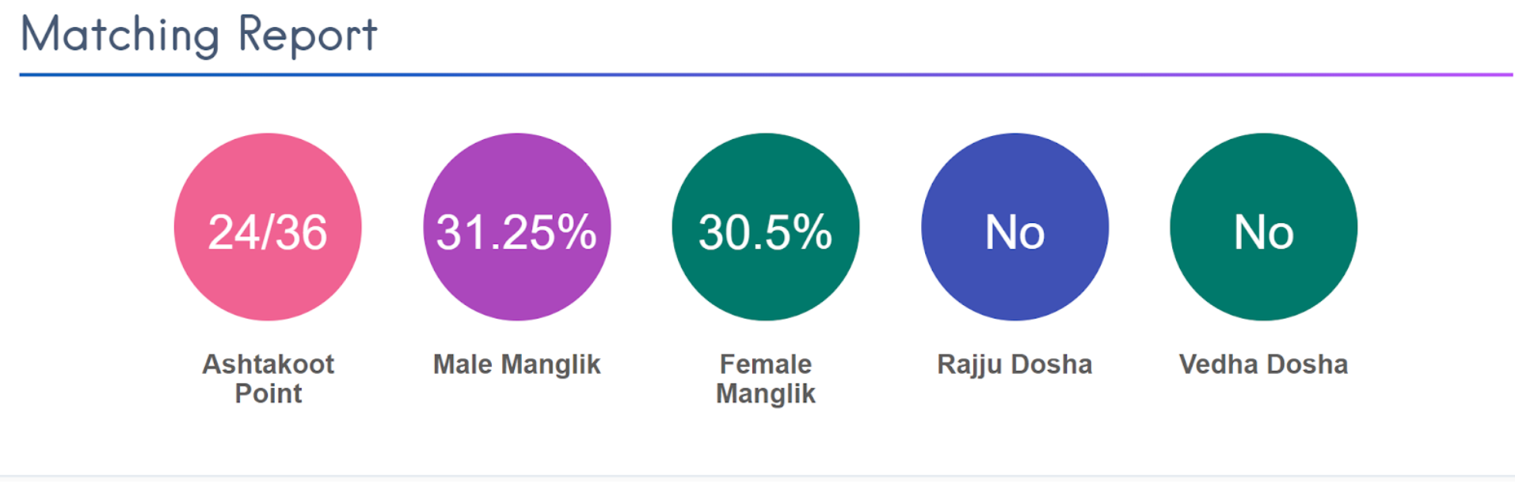Click the "No" text above Vedha Dosha
This screenshot has height=487, width=1515.
pos(1263,232)
